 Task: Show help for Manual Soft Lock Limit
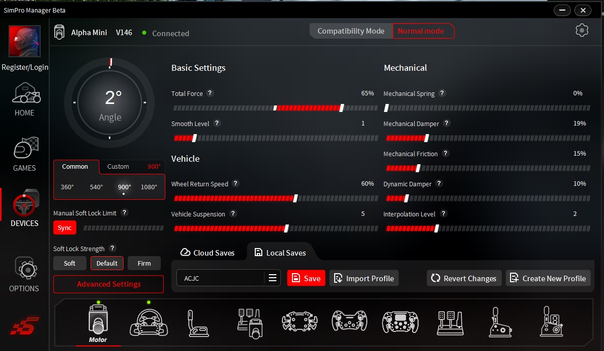click(x=125, y=212)
